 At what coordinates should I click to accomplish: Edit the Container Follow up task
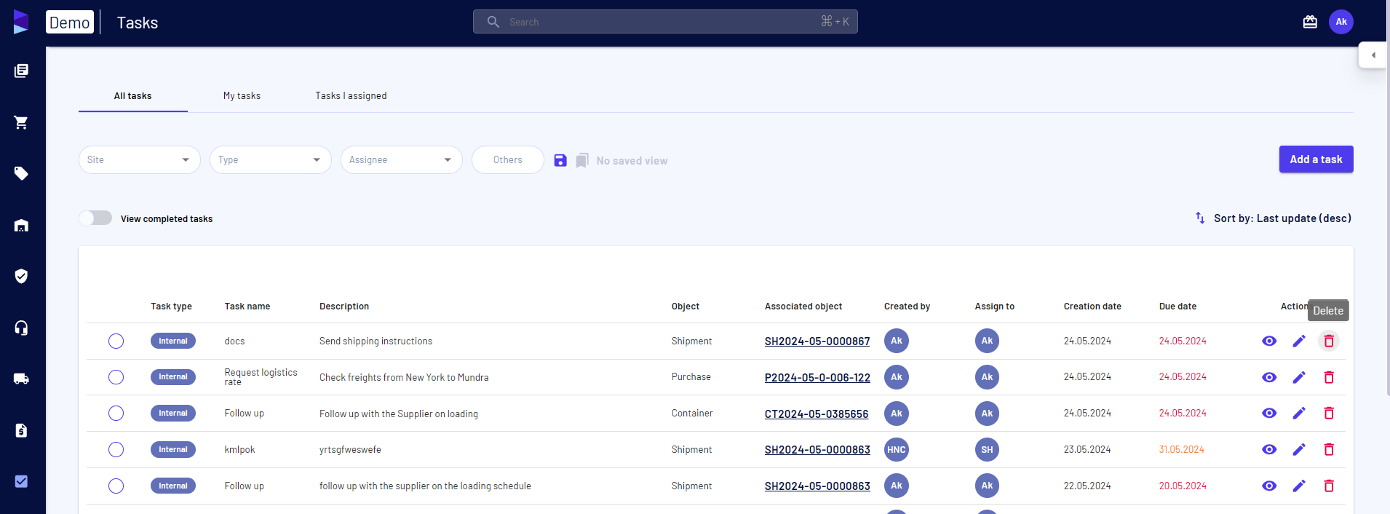click(x=1299, y=413)
